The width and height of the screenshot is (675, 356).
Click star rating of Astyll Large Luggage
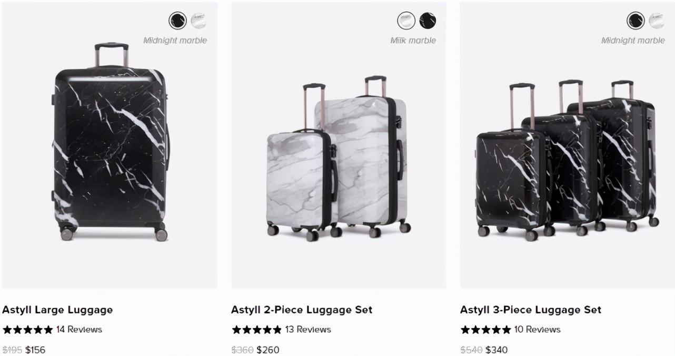click(28, 330)
